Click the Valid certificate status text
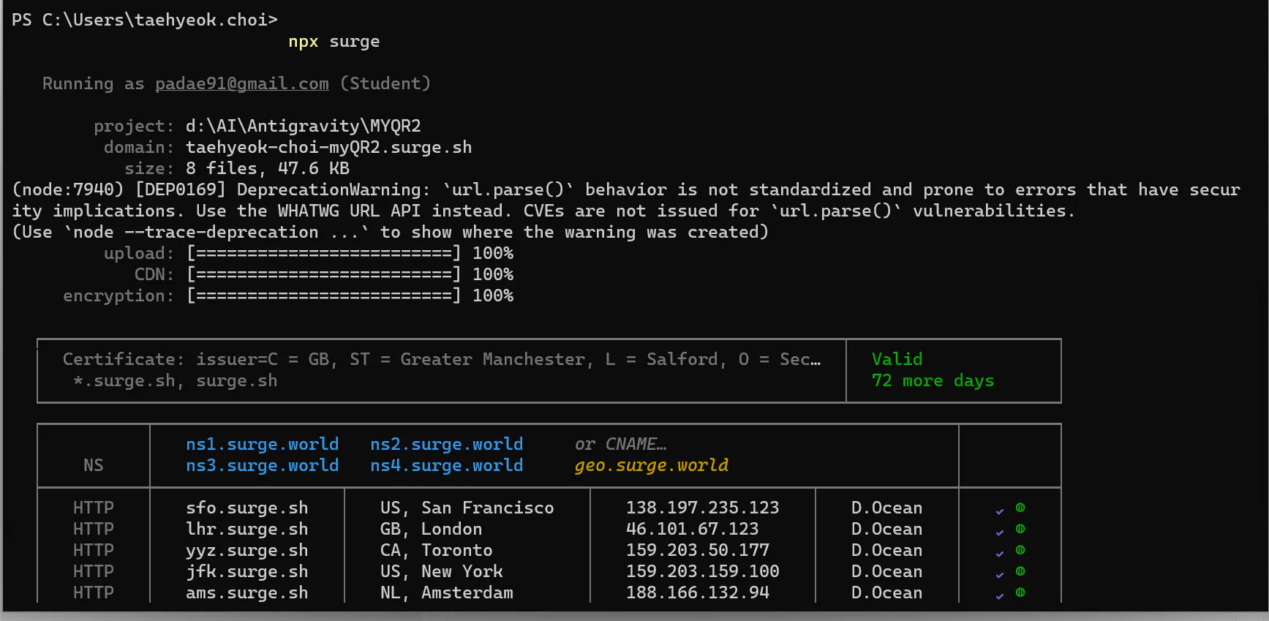This screenshot has height=621, width=1269. pos(897,359)
